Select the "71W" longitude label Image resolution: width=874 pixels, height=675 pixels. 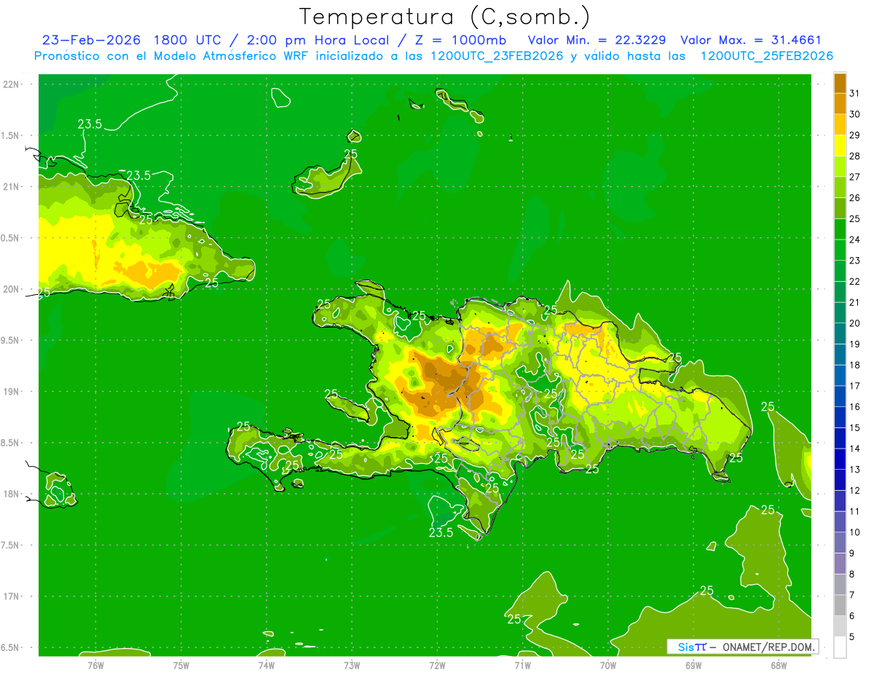(x=522, y=665)
